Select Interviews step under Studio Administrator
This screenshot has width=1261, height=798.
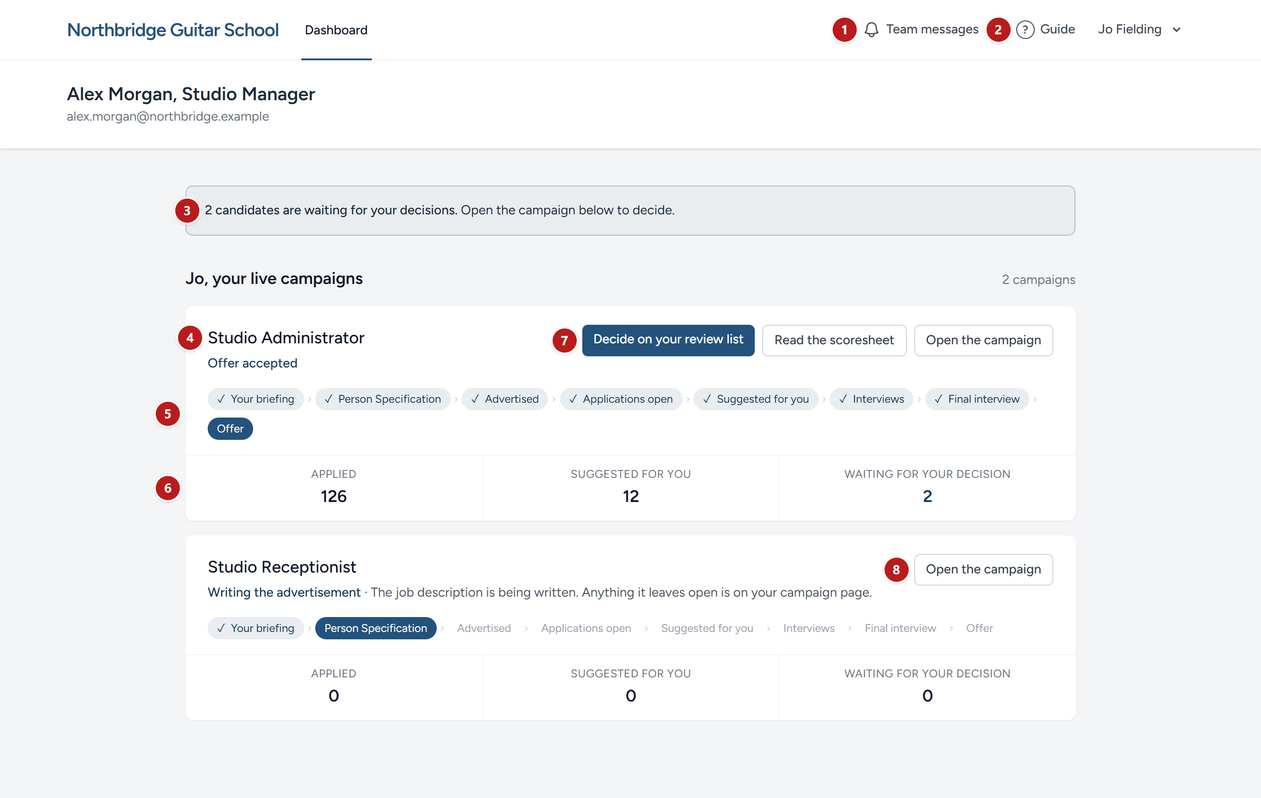872,399
